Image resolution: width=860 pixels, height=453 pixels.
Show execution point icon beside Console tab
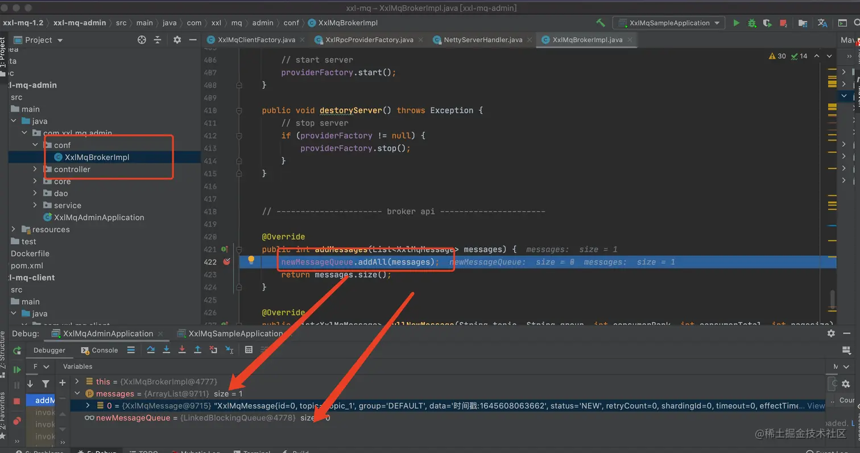pyautogui.click(x=131, y=349)
